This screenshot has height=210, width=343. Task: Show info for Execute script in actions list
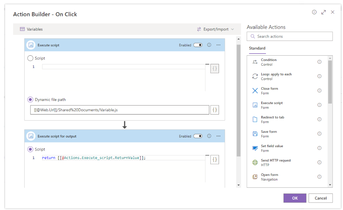coord(319,105)
